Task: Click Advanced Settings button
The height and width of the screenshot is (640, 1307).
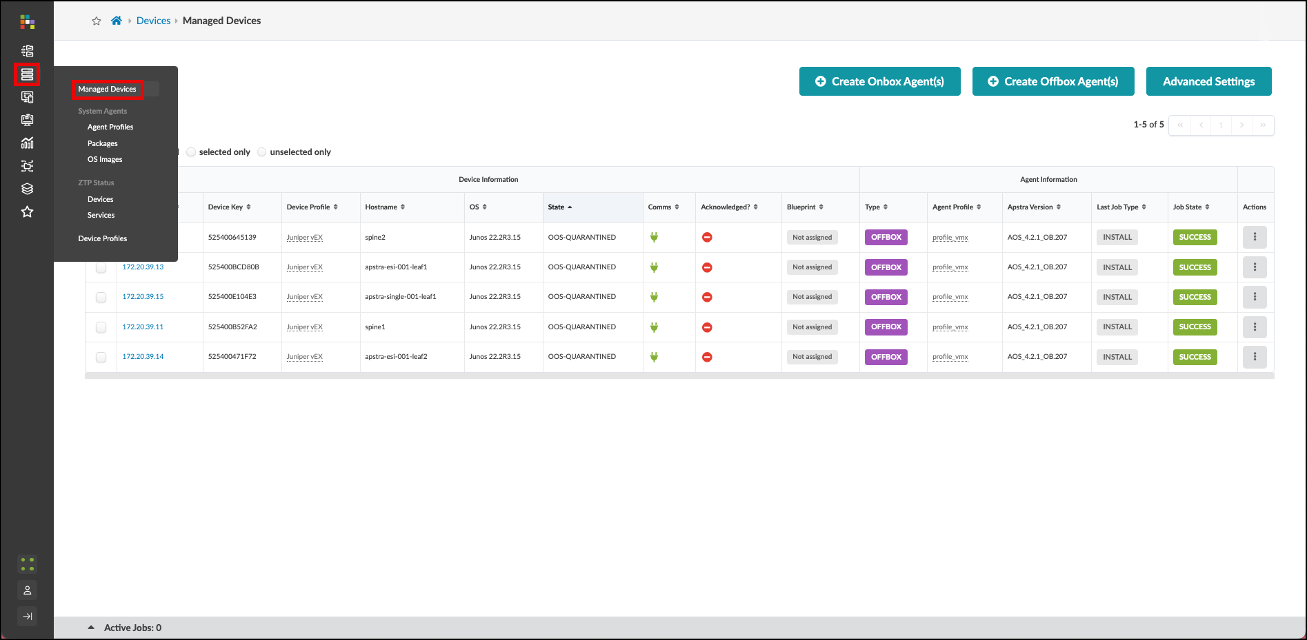Action: (1208, 81)
